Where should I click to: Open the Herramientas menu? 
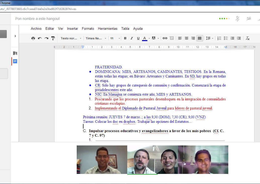pos(108,29)
